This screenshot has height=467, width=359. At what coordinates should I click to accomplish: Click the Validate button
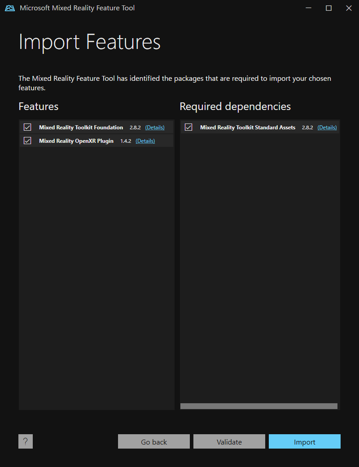tap(229, 441)
